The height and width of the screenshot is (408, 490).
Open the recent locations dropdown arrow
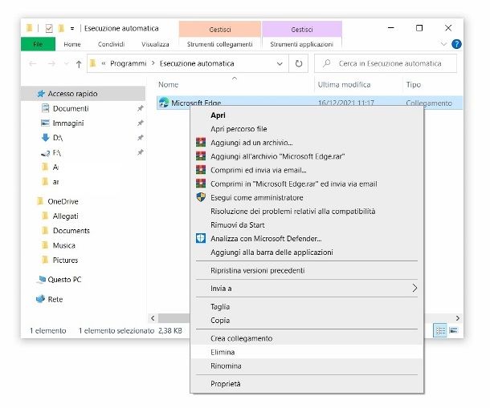click(x=66, y=64)
